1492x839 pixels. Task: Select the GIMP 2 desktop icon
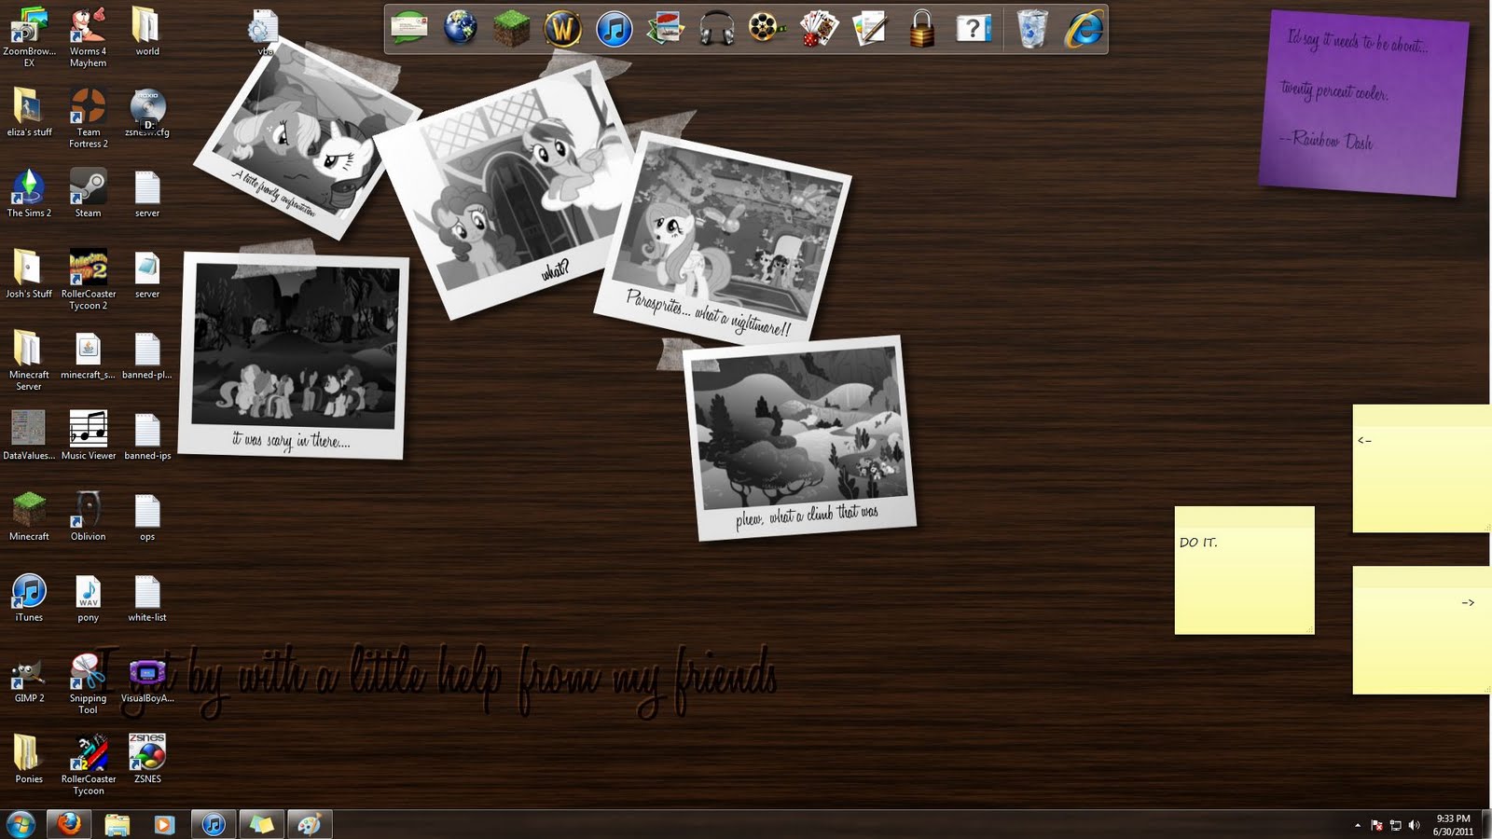click(29, 678)
